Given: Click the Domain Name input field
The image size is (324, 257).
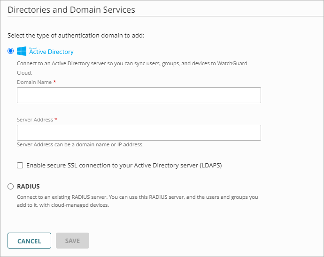Looking at the screenshot, I should [139, 95].
